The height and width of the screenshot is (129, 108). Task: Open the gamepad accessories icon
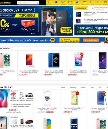tap(63, 2)
